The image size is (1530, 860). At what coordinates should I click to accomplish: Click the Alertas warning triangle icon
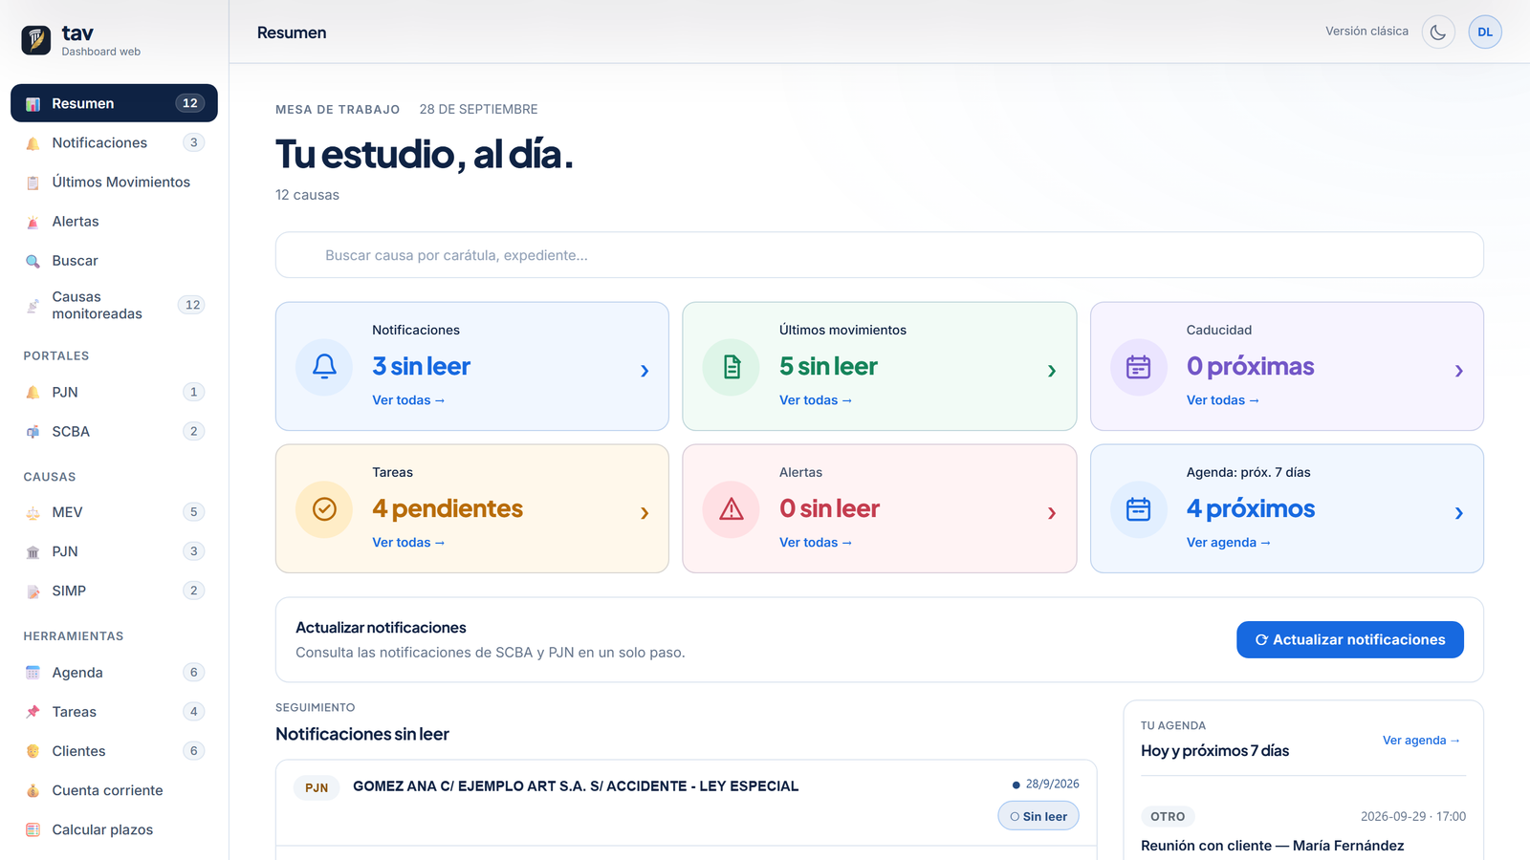(x=732, y=509)
